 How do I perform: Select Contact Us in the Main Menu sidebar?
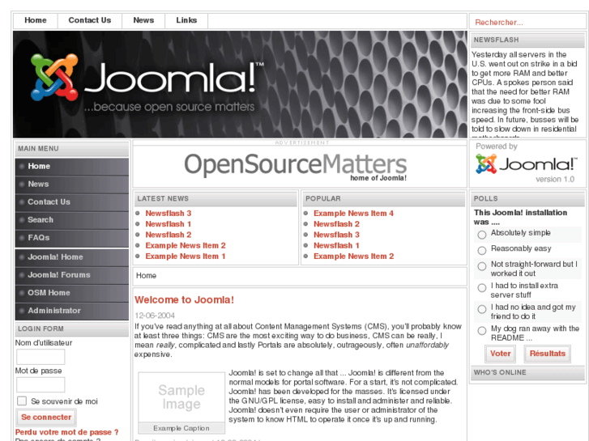point(72,202)
